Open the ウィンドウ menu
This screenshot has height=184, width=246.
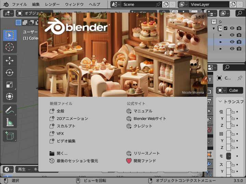click(x=74, y=4)
